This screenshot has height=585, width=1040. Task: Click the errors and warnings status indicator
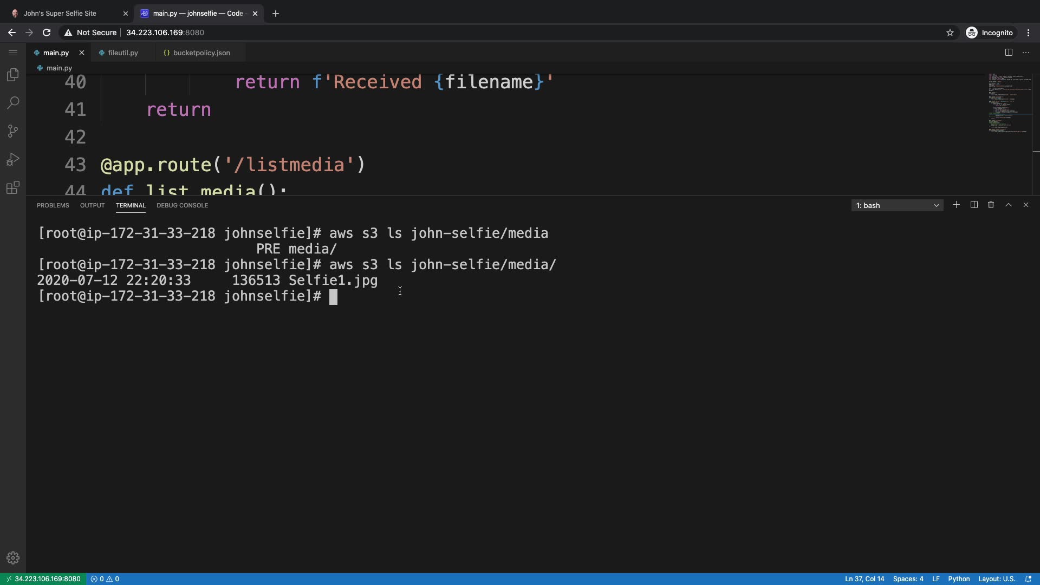tap(105, 579)
